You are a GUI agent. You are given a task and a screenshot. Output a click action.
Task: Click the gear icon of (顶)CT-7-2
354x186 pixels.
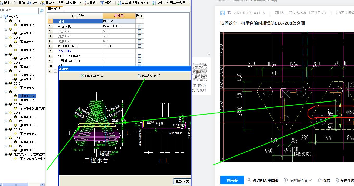click(16, 75)
